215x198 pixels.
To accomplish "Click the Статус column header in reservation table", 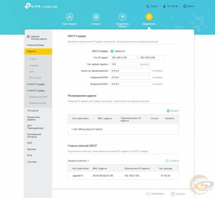I will point(154,118).
